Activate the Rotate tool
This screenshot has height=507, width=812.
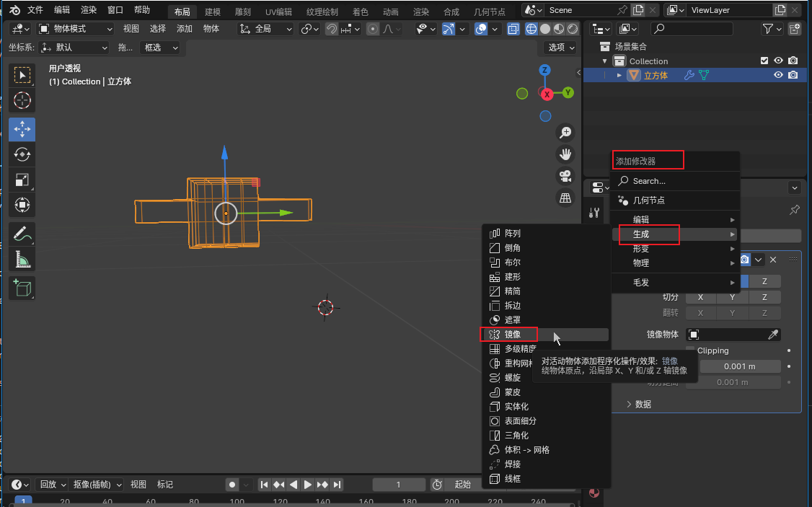click(x=22, y=154)
